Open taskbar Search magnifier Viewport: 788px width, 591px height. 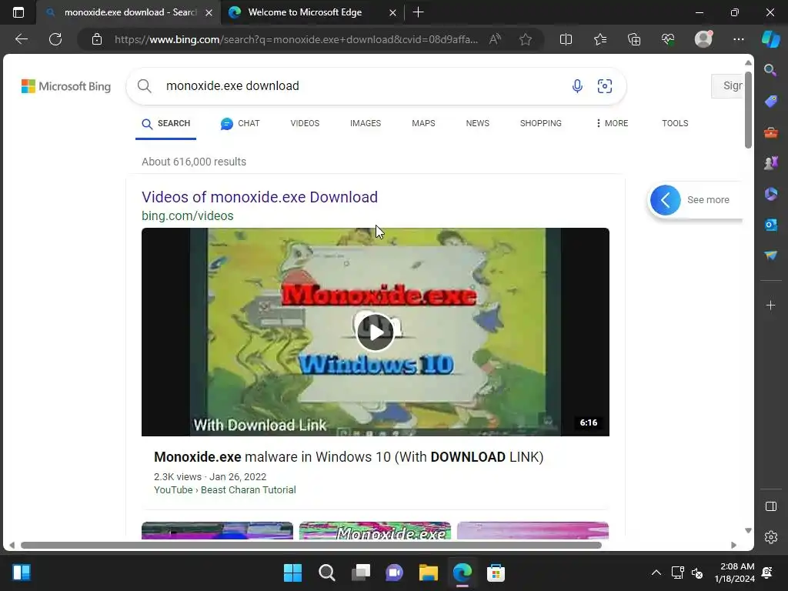(326, 573)
